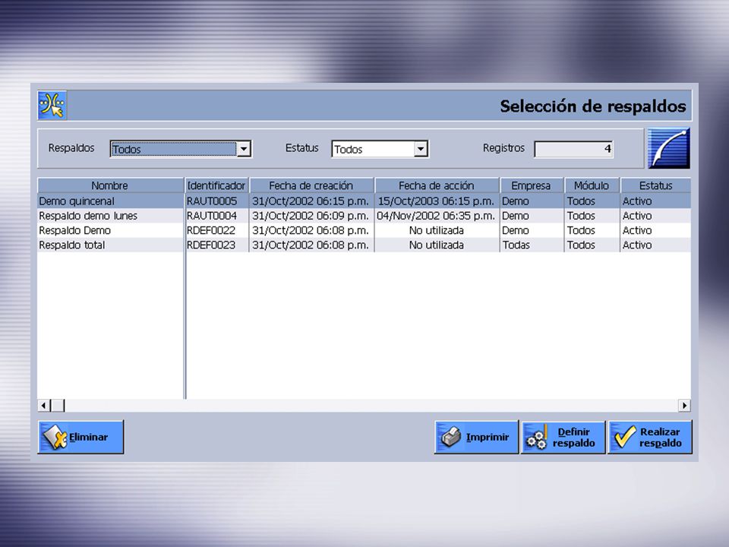Click action date 15/Oct/2003 06:15 p.m.
This screenshot has height=547, width=729.
436,201
